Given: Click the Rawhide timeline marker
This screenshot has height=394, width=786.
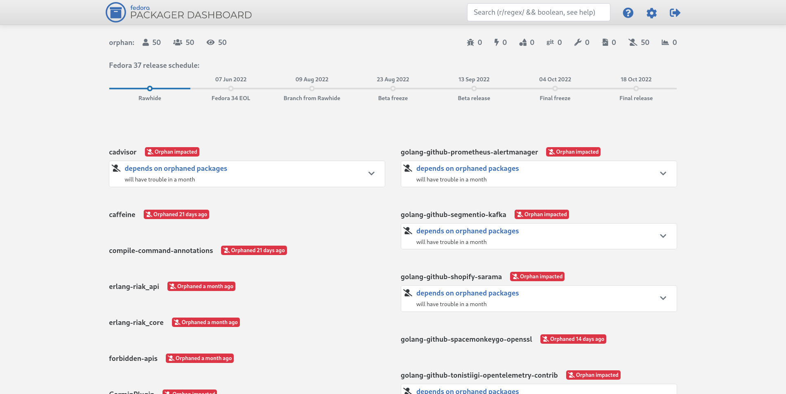Looking at the screenshot, I should pos(150,88).
